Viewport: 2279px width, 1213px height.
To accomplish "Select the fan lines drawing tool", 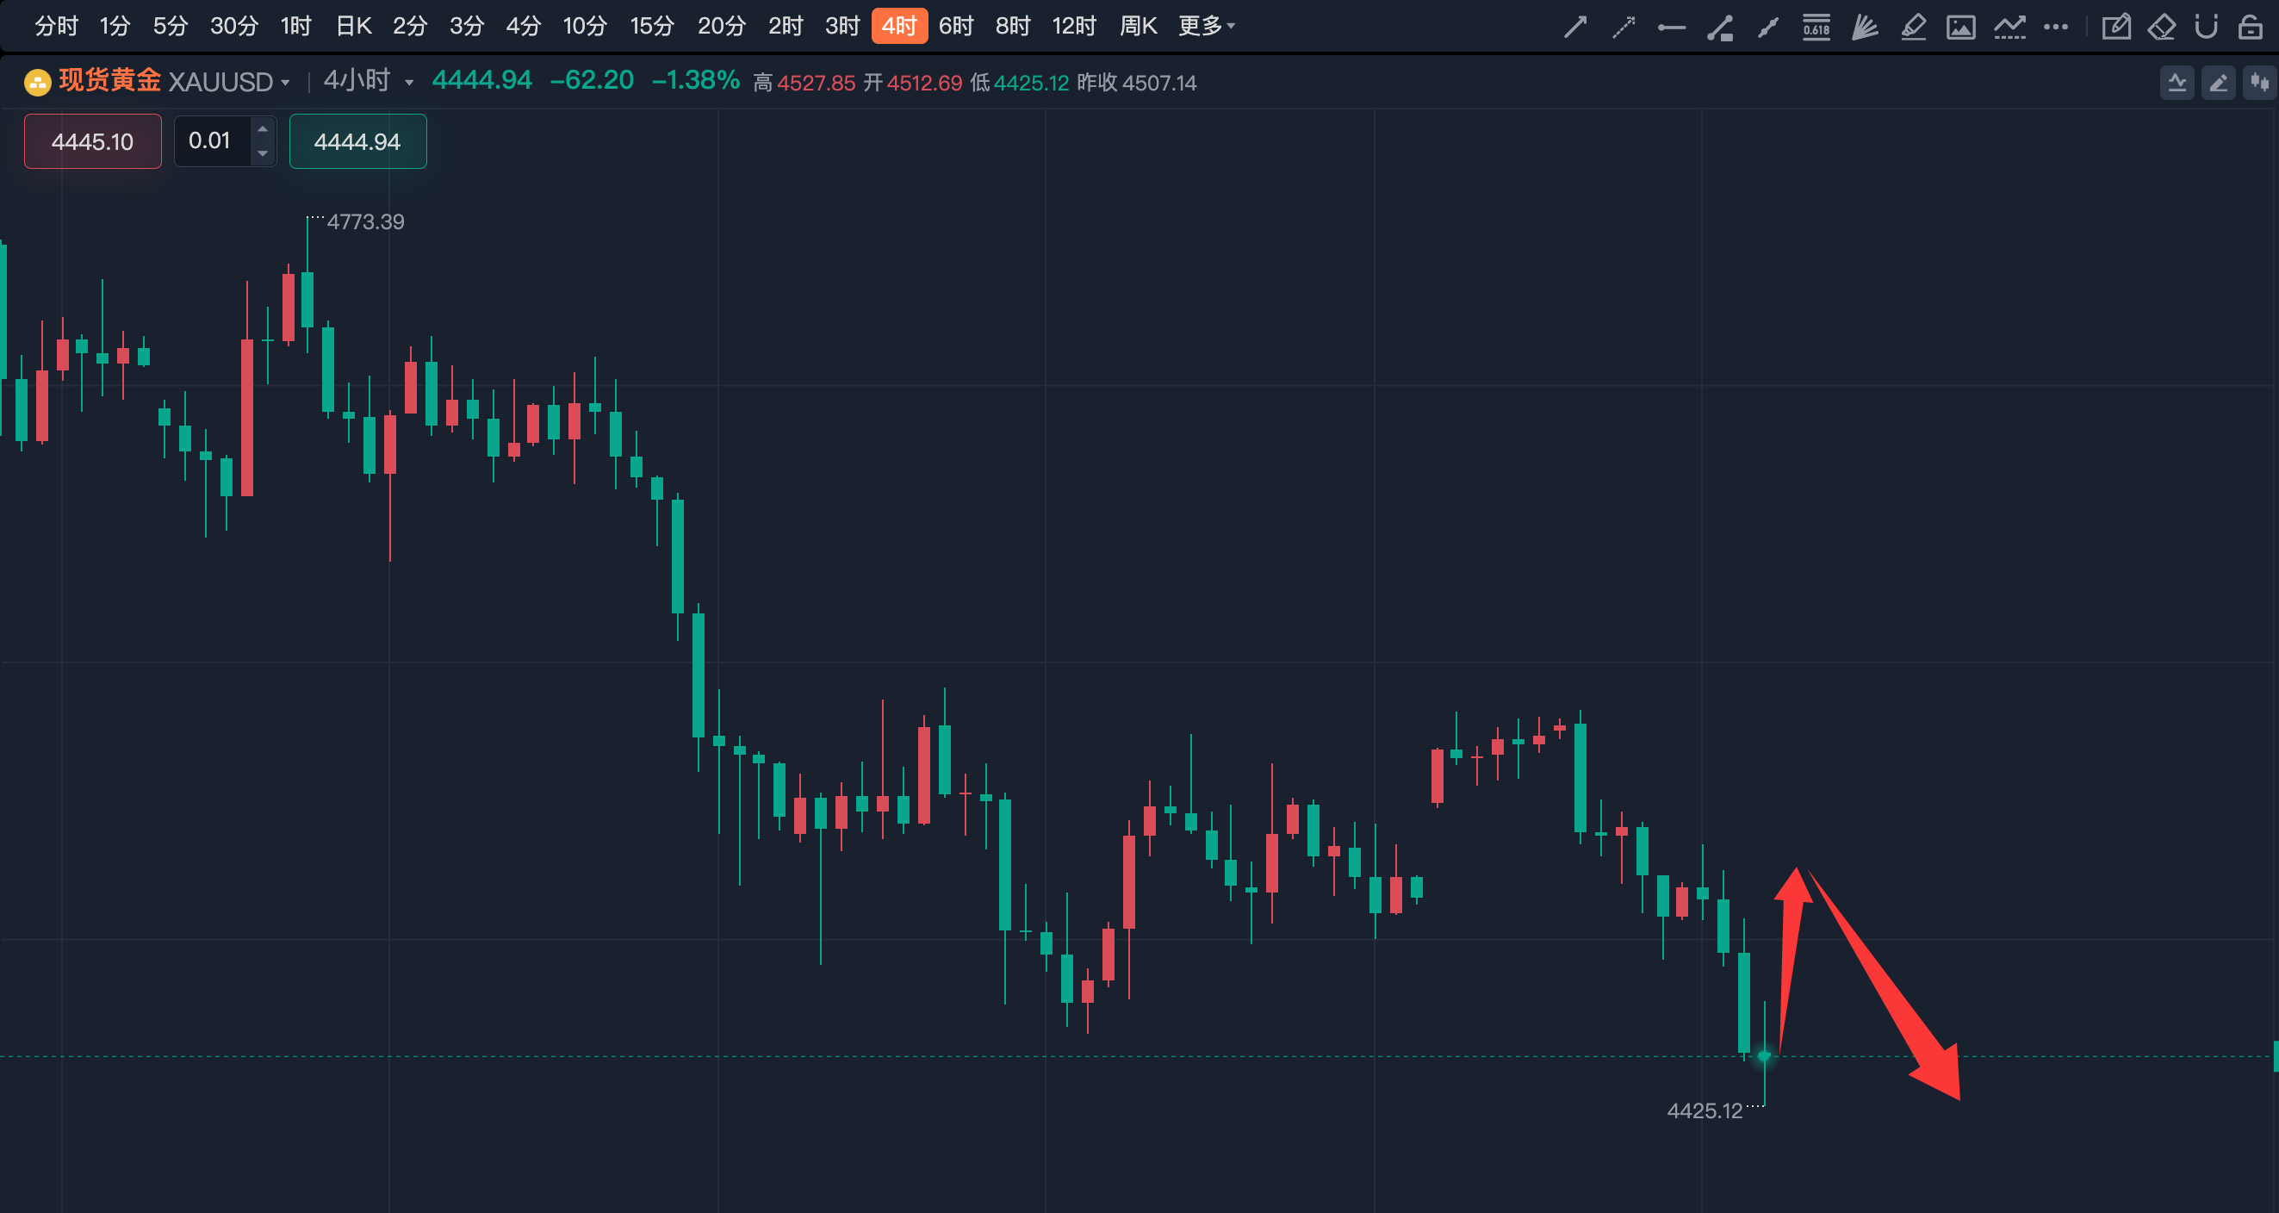I will [1865, 27].
